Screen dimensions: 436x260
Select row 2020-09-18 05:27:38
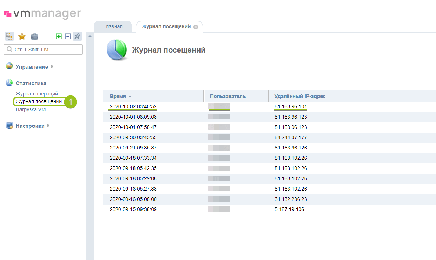pyautogui.click(x=270, y=189)
